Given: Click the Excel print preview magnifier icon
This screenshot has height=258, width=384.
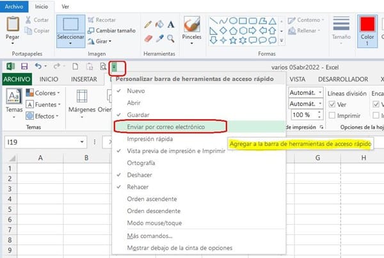Looking at the screenshot, I should click(103, 67).
